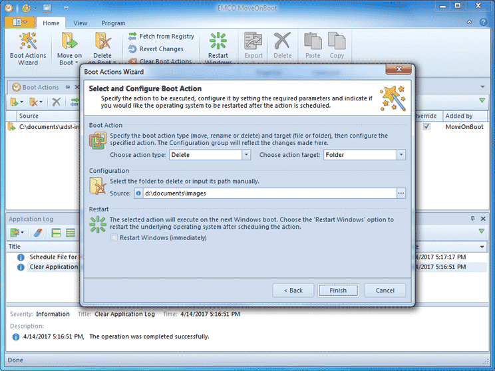Click the Title column header in log

click(x=44, y=247)
